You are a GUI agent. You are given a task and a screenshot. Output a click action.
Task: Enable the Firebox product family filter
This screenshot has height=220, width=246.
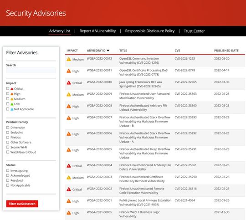[x=8, y=137]
